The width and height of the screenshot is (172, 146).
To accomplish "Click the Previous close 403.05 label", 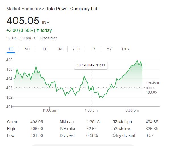I will point(153,88).
